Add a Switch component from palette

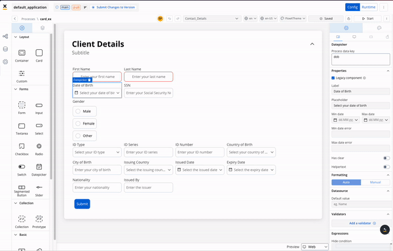pyautogui.click(x=22, y=170)
